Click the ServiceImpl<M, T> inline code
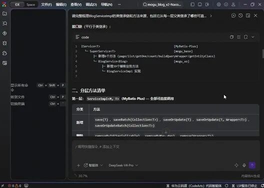This screenshot has width=264, height=188. (103, 99)
